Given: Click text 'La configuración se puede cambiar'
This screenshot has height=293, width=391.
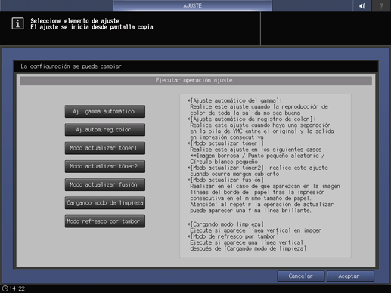Looking at the screenshot, I should [71, 66].
